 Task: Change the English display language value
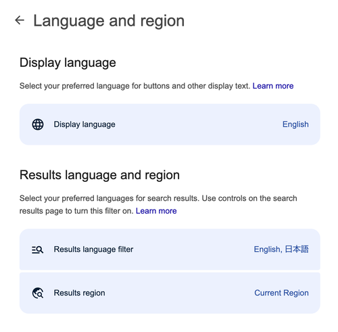295,124
